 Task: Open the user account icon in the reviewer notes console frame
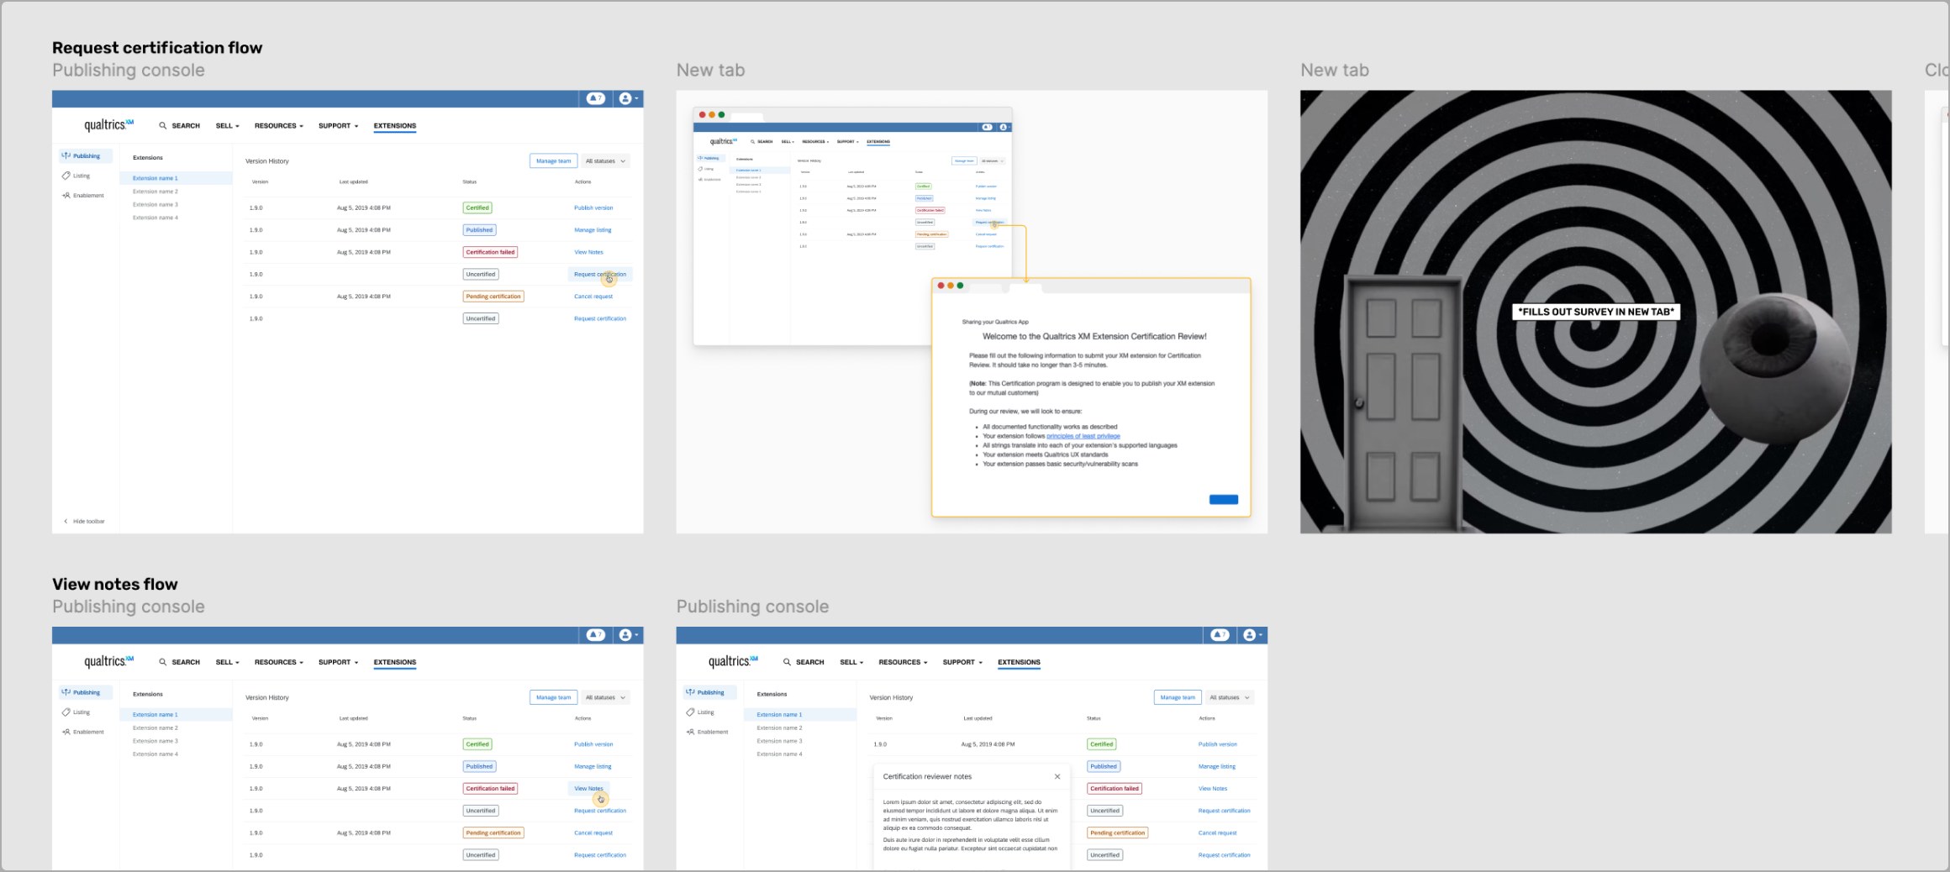coord(1250,635)
